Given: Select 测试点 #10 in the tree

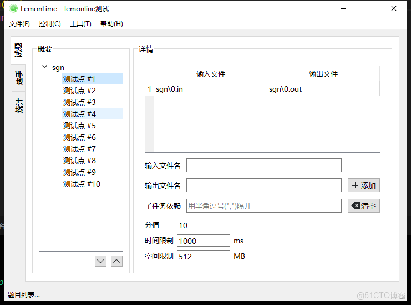Looking at the screenshot, I should point(92,184).
